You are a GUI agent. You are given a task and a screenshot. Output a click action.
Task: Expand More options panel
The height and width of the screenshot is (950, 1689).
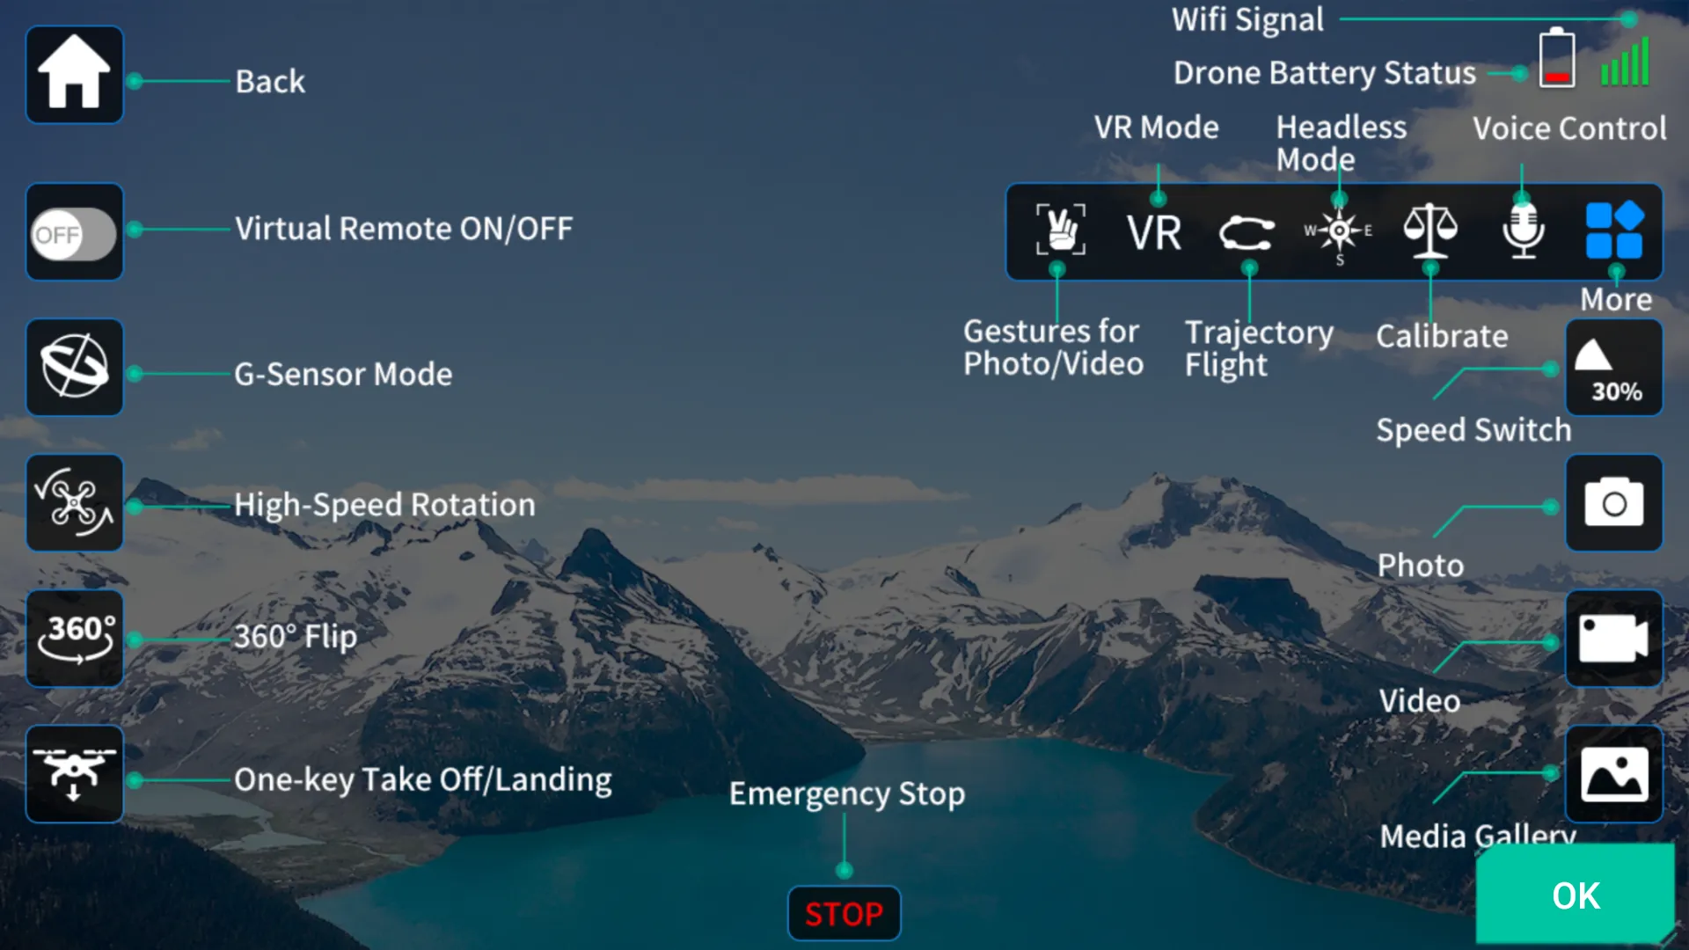pos(1615,230)
